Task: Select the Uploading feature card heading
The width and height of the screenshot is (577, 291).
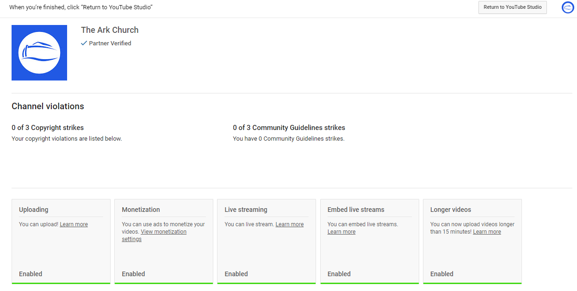Action: 33,210
